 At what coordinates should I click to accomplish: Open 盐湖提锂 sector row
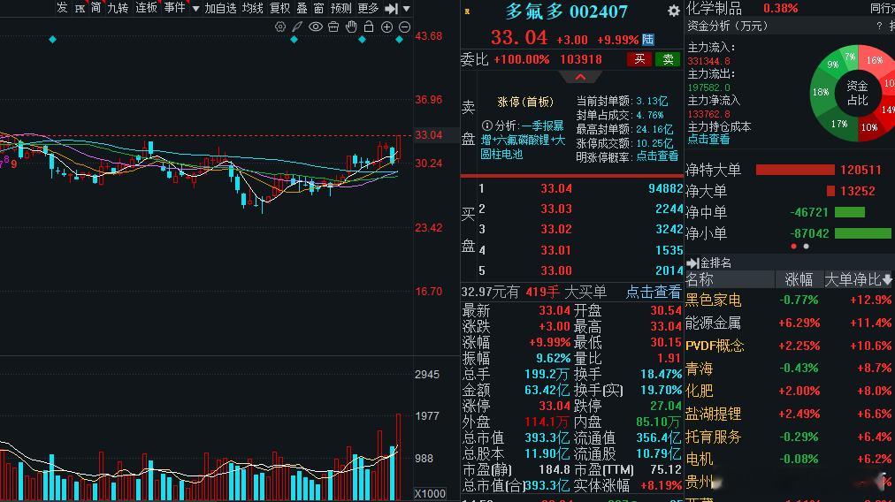[790, 414]
